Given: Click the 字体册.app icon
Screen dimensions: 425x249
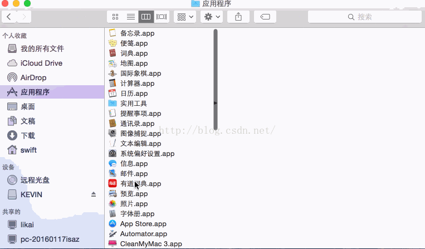Looking at the screenshot, I should coord(113,213).
